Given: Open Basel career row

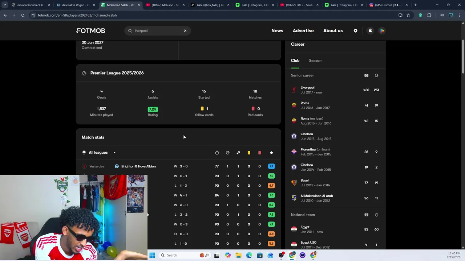Looking at the screenshot, I should [335, 183].
